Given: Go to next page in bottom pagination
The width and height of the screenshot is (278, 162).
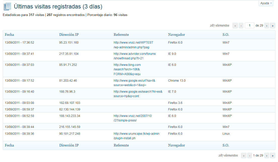Looking at the screenshot, I should (267, 155).
